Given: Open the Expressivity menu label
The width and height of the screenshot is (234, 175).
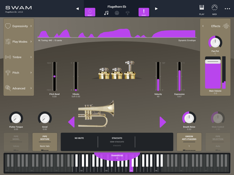Looking at the screenshot, I should pyautogui.click(x=20, y=26).
